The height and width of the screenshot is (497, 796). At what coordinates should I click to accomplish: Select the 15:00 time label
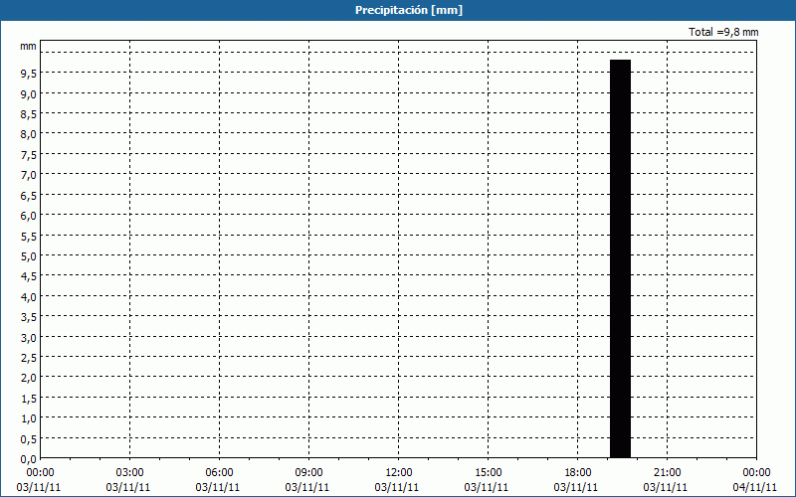tap(489, 472)
